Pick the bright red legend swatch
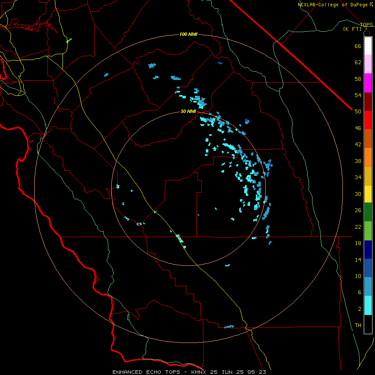 click(x=368, y=120)
